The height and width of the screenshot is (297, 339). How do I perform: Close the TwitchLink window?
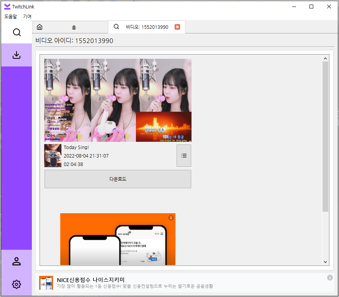click(329, 7)
